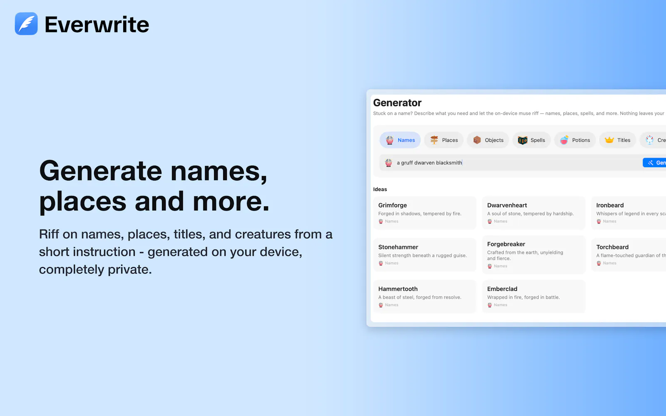Click the Names tag icon on Emberclad card
The image size is (666, 416).
coord(490,305)
